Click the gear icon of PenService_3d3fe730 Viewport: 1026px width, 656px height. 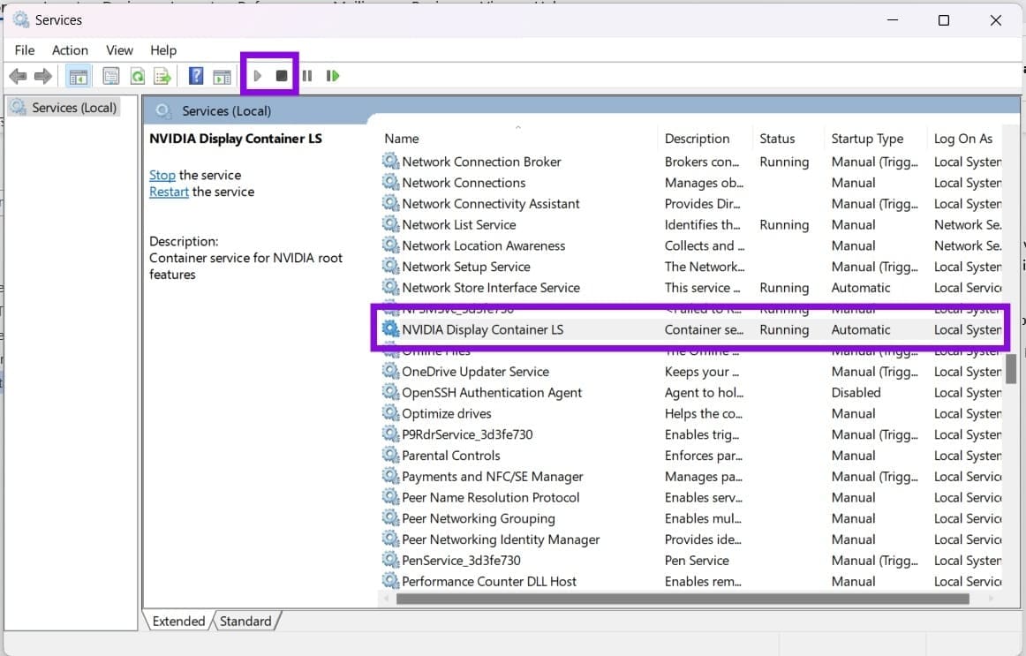coord(390,560)
